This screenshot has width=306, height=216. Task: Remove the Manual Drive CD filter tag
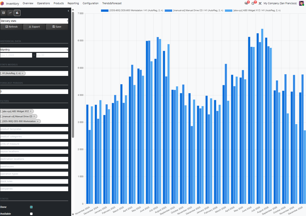(34, 116)
